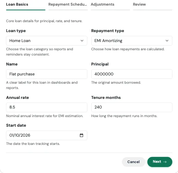Focus the Principal field showing 4000000
This screenshot has width=178, height=173.
point(132,74)
